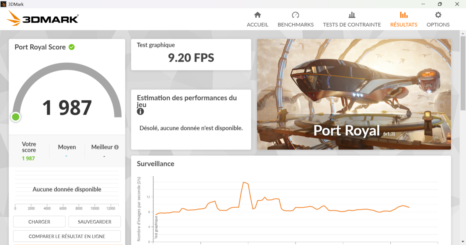Screen dimensions: 466x245
Task: Select the Résultats bar-chart icon
Action: [x=403, y=15]
